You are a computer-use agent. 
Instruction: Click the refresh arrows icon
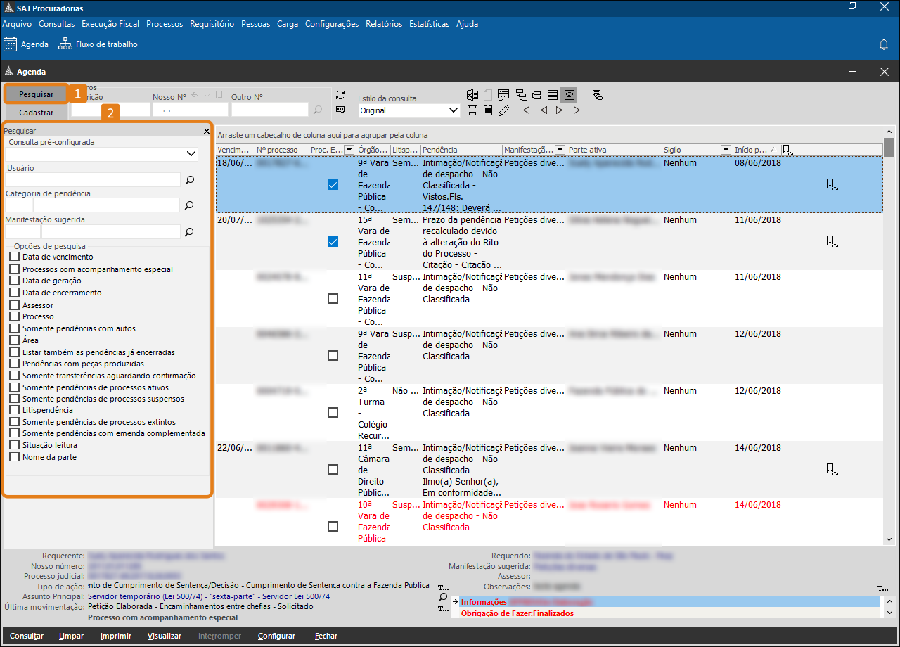[341, 96]
